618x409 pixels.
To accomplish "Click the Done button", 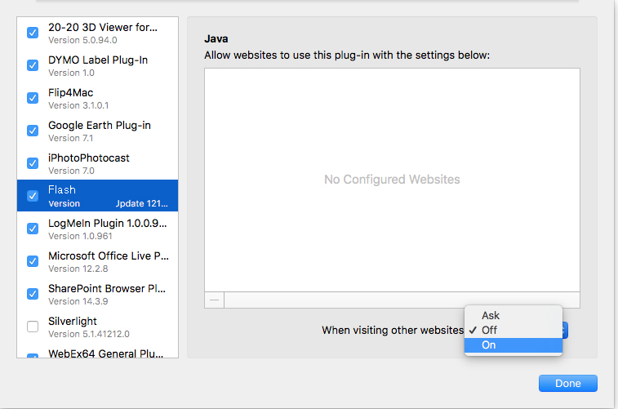I will coord(568,384).
